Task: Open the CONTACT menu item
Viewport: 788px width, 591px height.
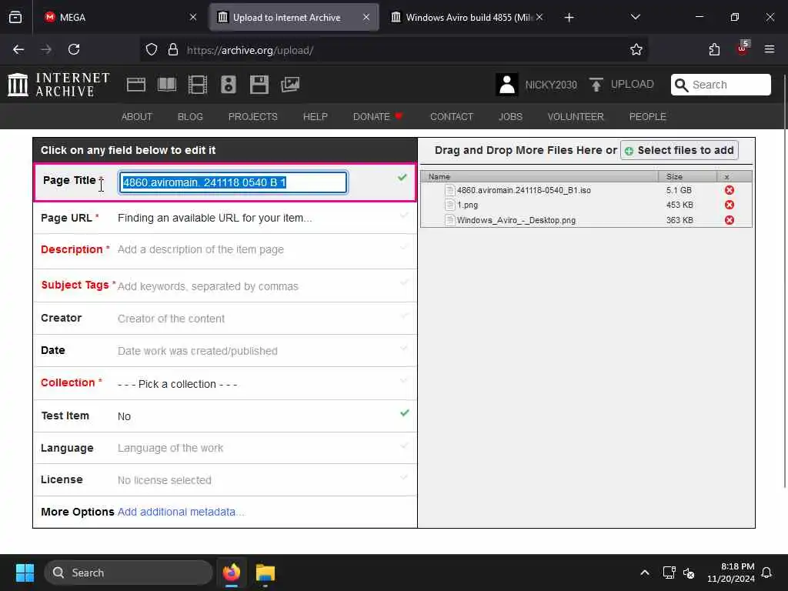Action: pyautogui.click(x=452, y=117)
